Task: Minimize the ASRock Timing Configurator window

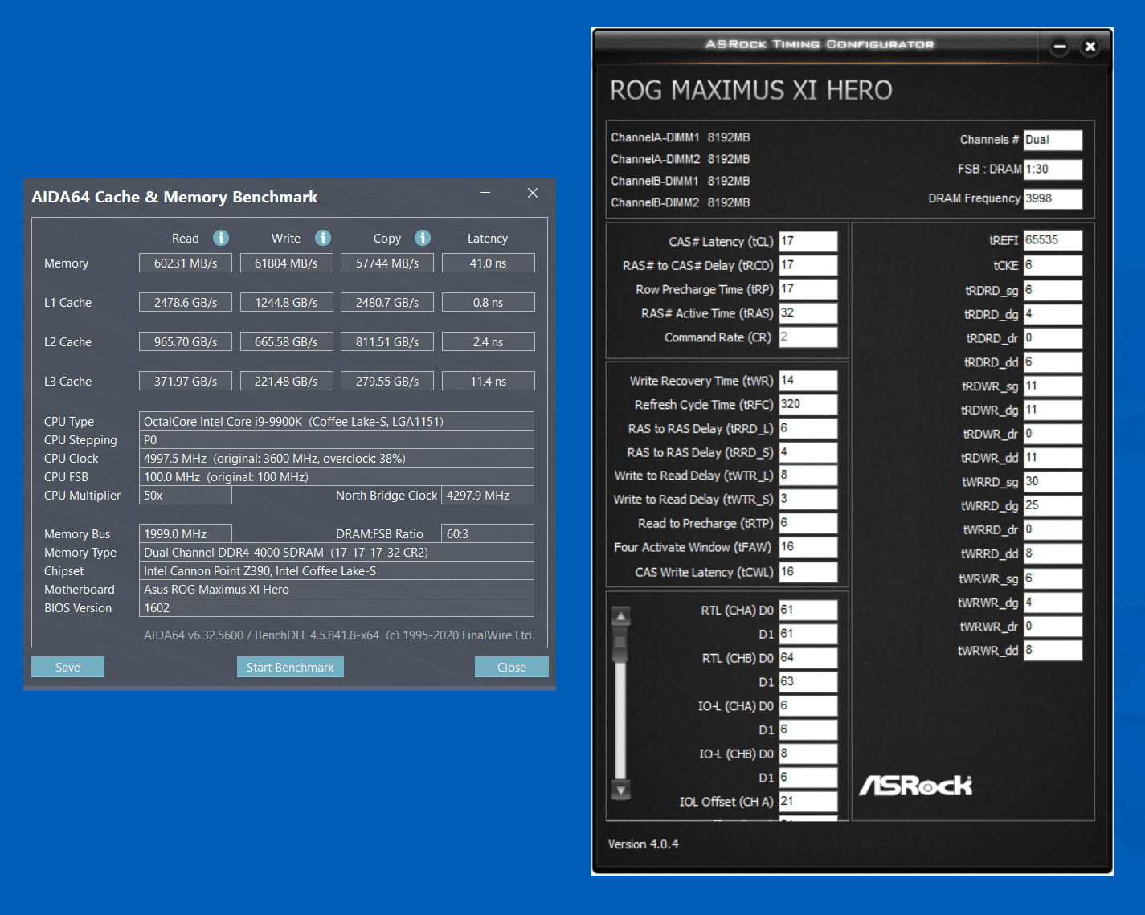Action: 1060,47
